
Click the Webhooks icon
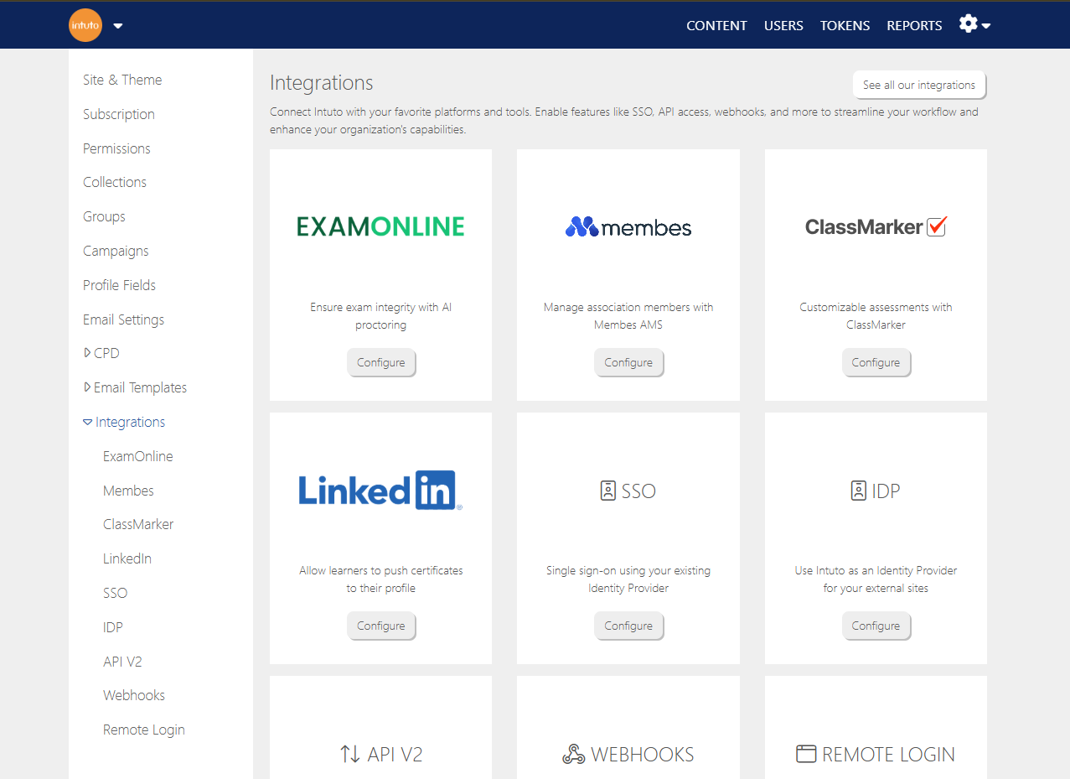point(573,754)
